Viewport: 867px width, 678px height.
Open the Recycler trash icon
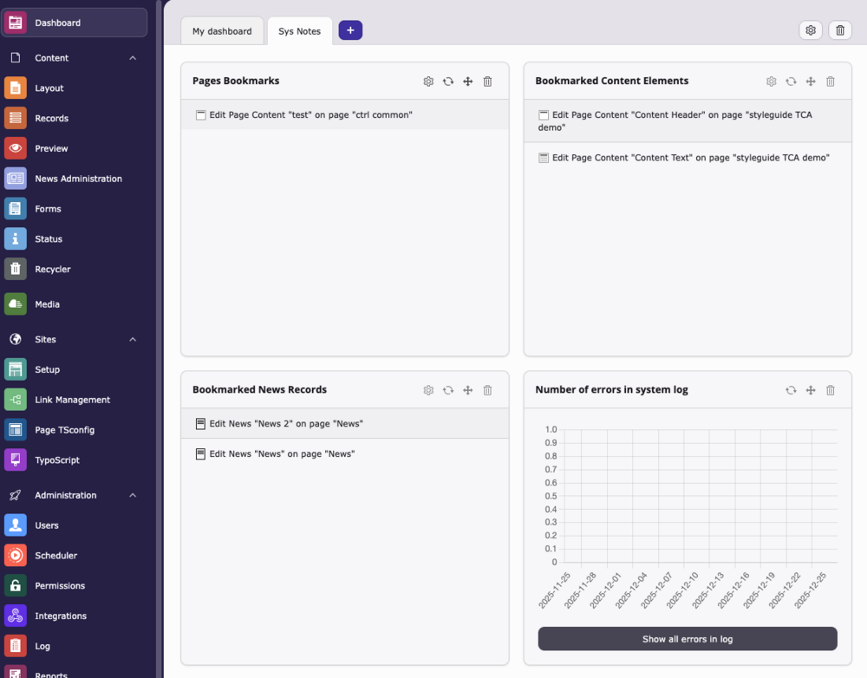pos(16,269)
